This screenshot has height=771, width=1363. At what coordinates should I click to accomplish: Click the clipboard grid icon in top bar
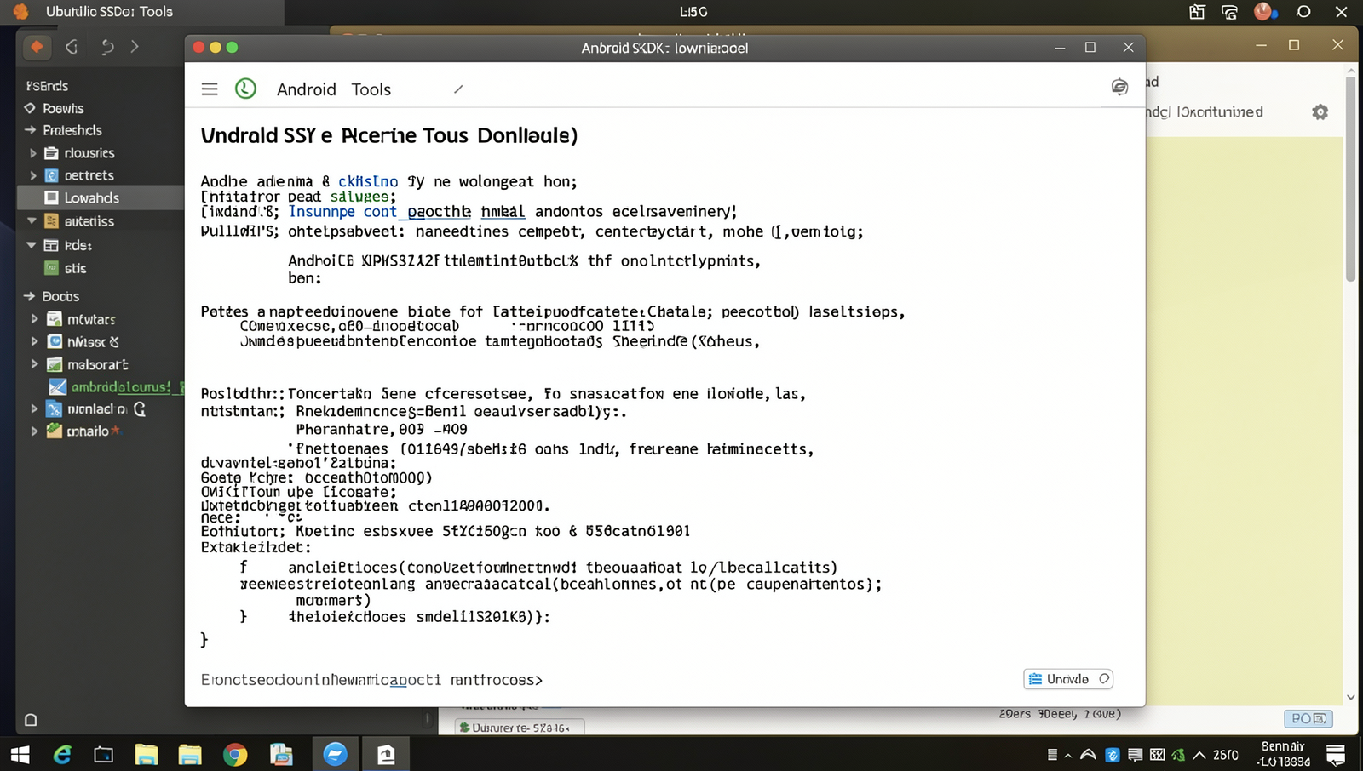[x=1197, y=11]
